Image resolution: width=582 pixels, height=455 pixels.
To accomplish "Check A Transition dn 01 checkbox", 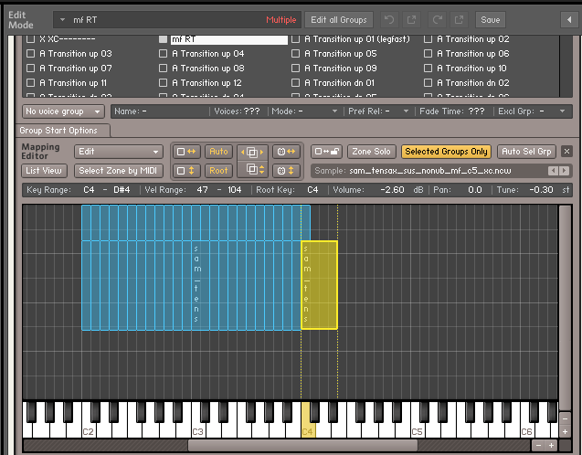I will pyautogui.click(x=295, y=82).
